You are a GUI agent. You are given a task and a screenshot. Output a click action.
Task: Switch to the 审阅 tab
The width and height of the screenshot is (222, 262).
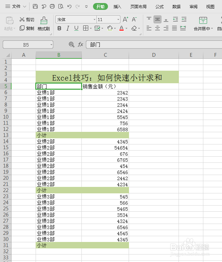tap(193, 7)
